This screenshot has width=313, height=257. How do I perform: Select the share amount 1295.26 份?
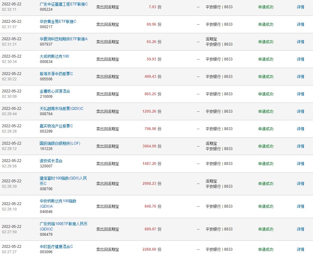[152, 111]
